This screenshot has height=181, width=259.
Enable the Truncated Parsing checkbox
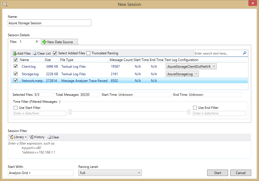pyautogui.click(x=88, y=53)
